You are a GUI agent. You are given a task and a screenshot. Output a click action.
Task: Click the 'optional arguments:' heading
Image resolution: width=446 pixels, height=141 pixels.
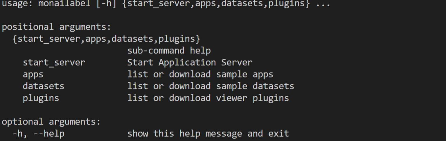[51, 122]
